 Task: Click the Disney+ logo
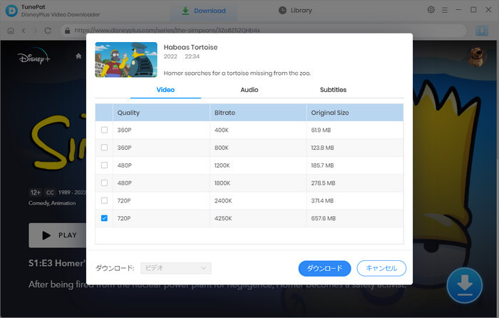tap(34, 56)
